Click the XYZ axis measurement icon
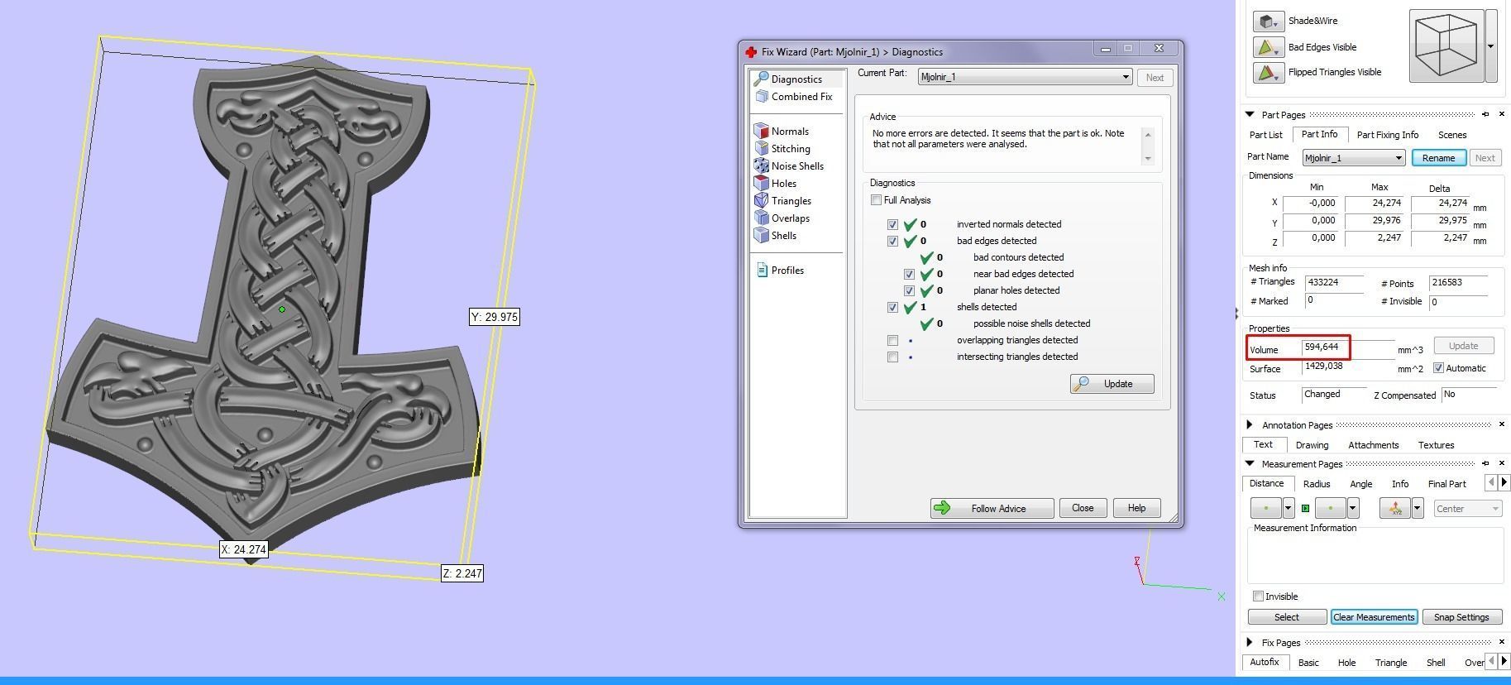 click(1395, 508)
